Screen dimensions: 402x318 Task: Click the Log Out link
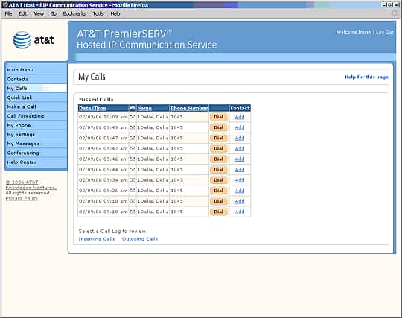385,32
